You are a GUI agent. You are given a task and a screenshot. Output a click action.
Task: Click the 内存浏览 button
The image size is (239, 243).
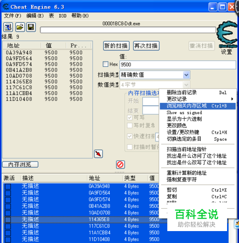pyautogui.click(x=20, y=164)
